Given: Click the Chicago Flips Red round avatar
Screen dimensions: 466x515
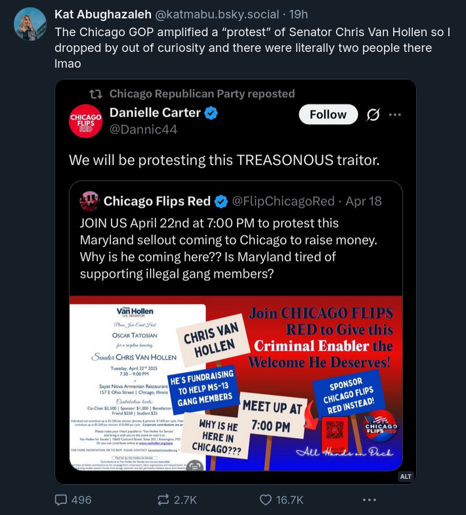Looking at the screenshot, I should 85,121.
